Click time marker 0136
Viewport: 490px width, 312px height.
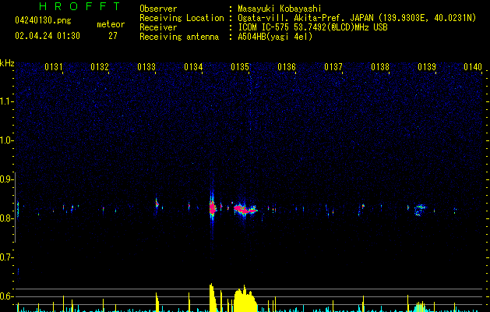pos(287,67)
